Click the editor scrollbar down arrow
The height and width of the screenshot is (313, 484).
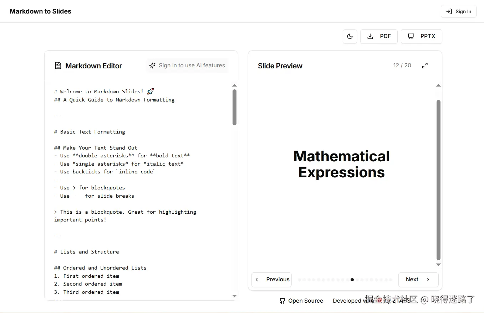point(234,296)
